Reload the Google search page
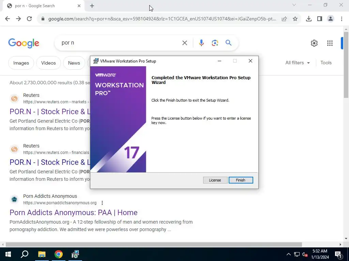 [29, 19]
